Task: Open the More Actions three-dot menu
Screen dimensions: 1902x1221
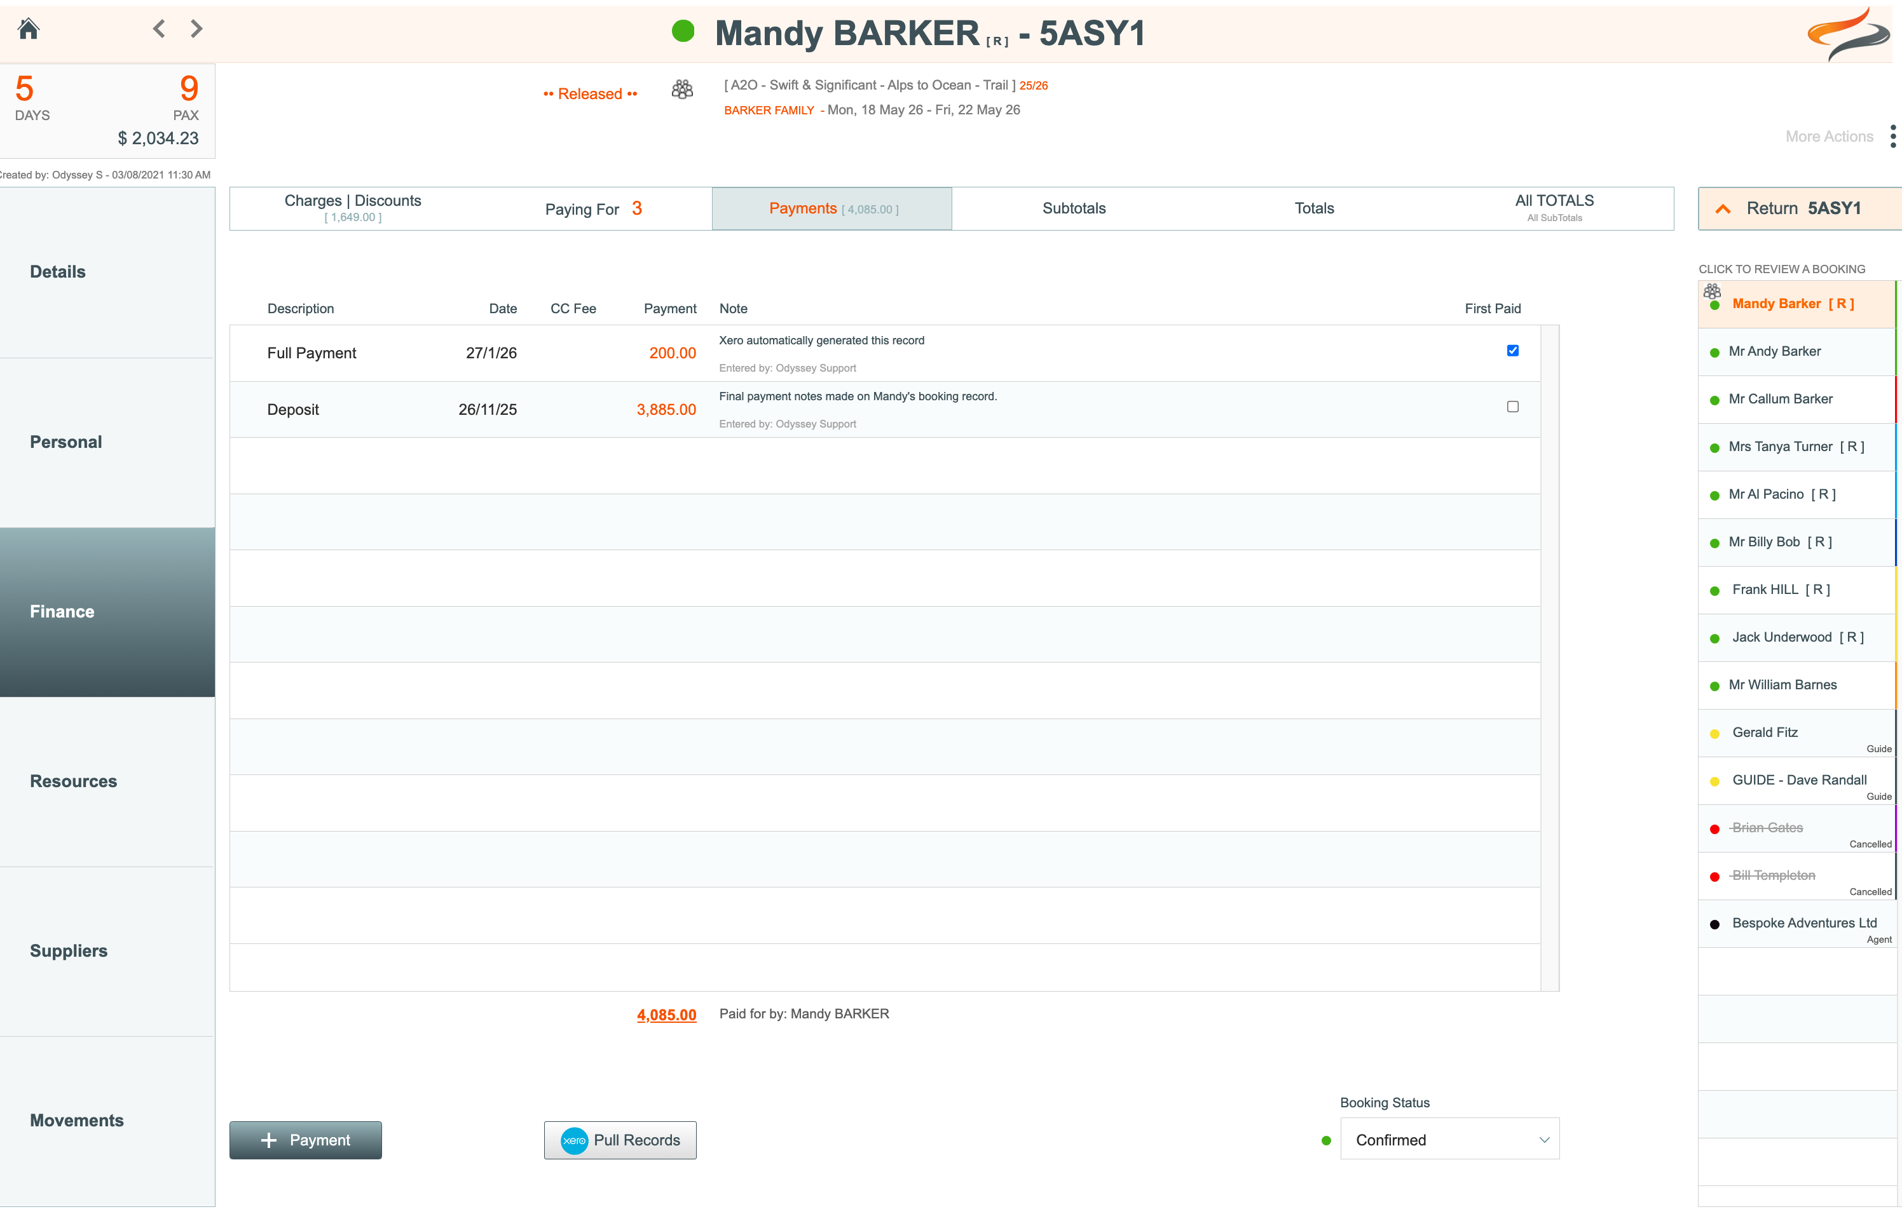Action: [x=1892, y=137]
